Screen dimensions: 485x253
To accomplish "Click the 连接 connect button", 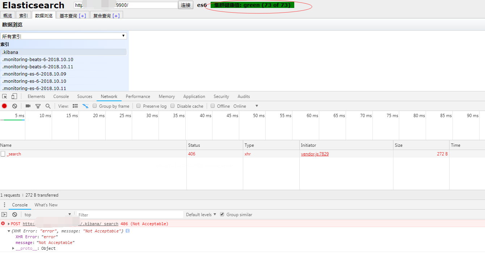I will pos(186,5).
